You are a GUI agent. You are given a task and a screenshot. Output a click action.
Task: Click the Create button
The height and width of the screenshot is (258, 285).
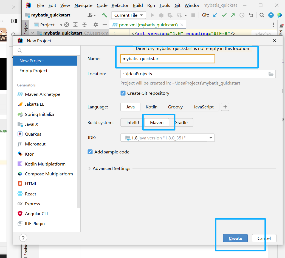click(x=235, y=238)
